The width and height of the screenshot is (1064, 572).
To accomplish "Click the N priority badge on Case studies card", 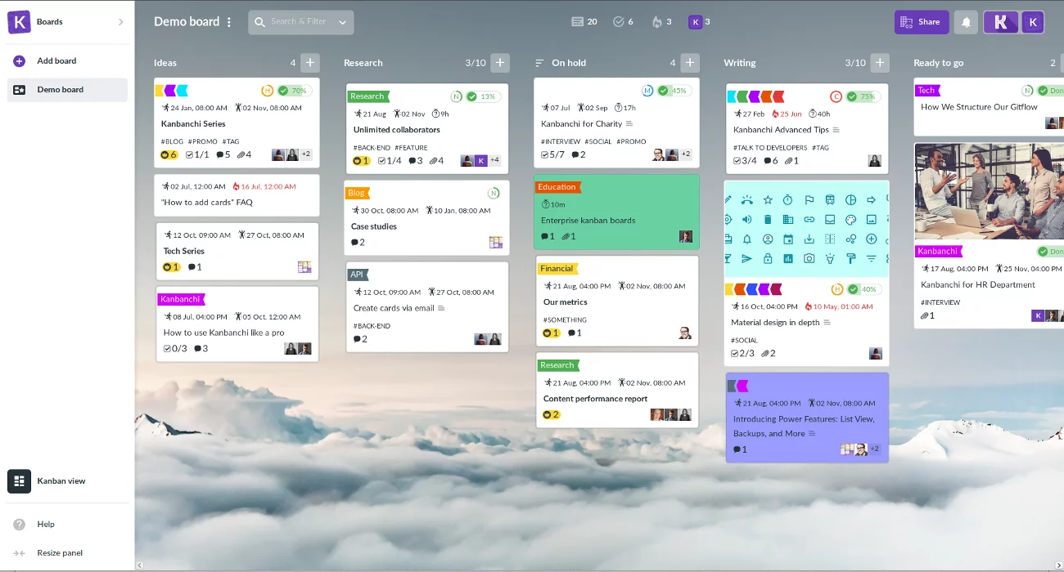I will coord(494,194).
